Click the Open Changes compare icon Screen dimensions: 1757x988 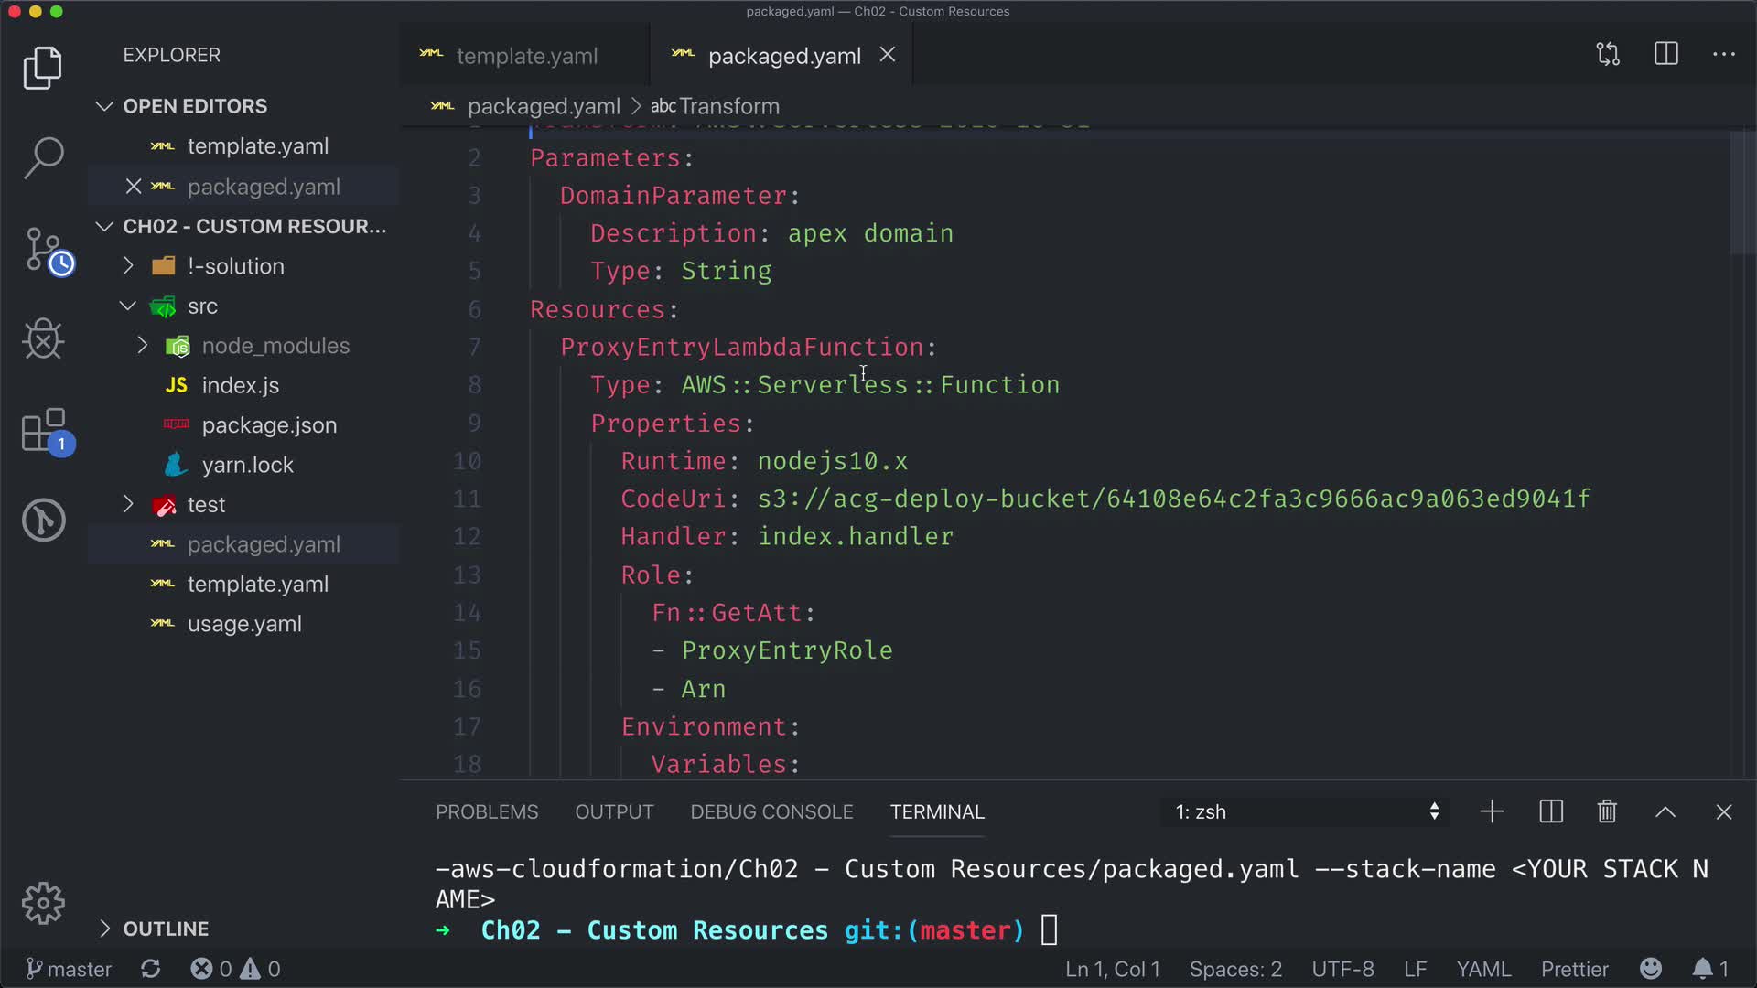coord(1608,55)
